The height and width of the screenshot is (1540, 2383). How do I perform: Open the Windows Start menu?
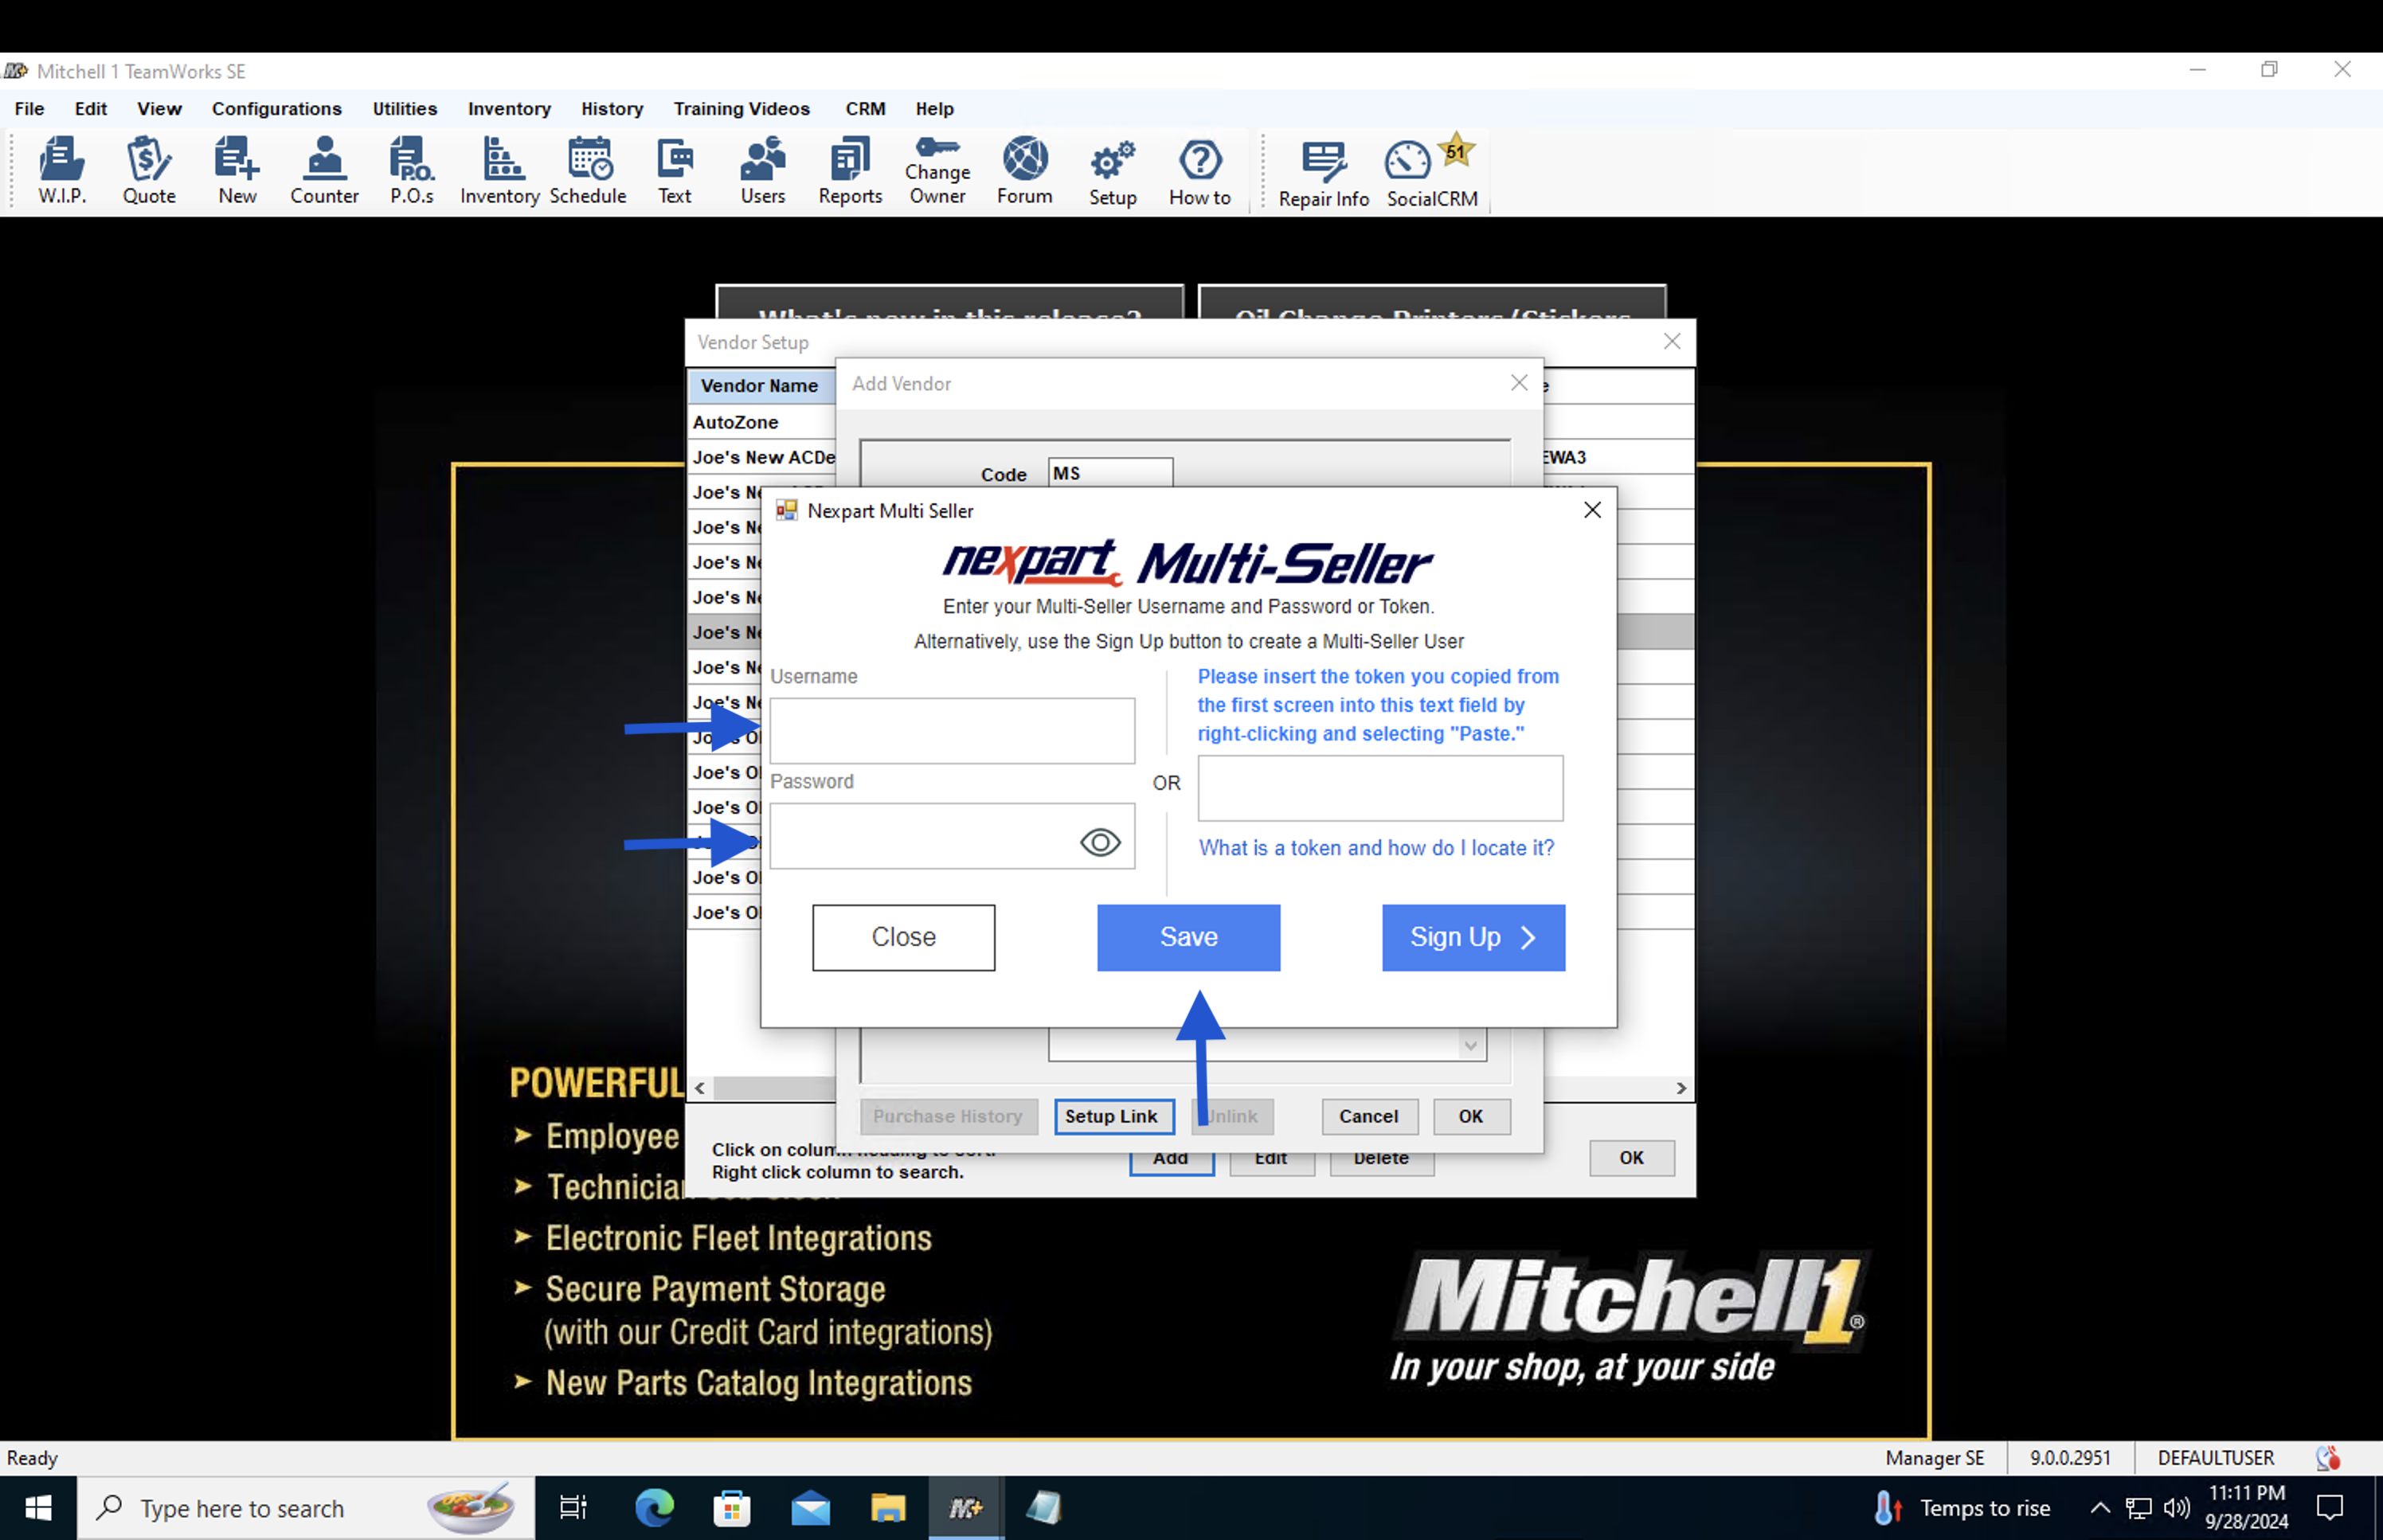38,1507
